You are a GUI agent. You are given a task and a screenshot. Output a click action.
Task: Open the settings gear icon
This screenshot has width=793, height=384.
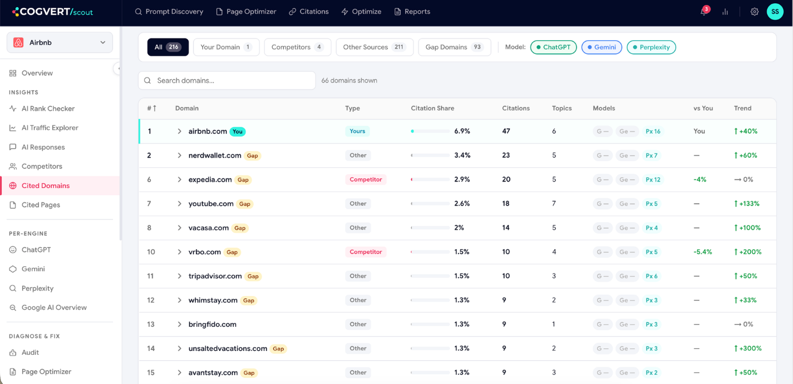[754, 12]
